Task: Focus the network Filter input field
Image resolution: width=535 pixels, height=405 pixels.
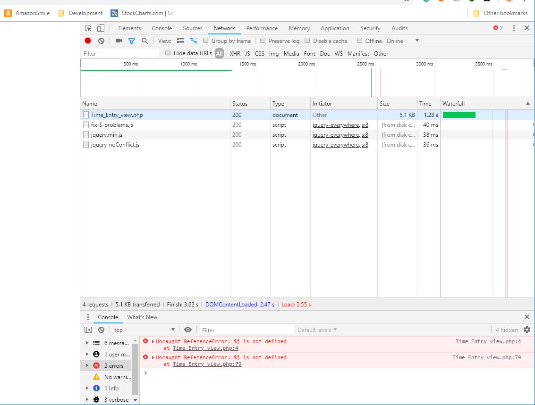Action: click(120, 53)
